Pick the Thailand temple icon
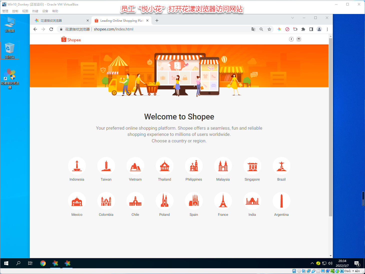This screenshot has width=365, height=274. pyautogui.click(x=165, y=166)
